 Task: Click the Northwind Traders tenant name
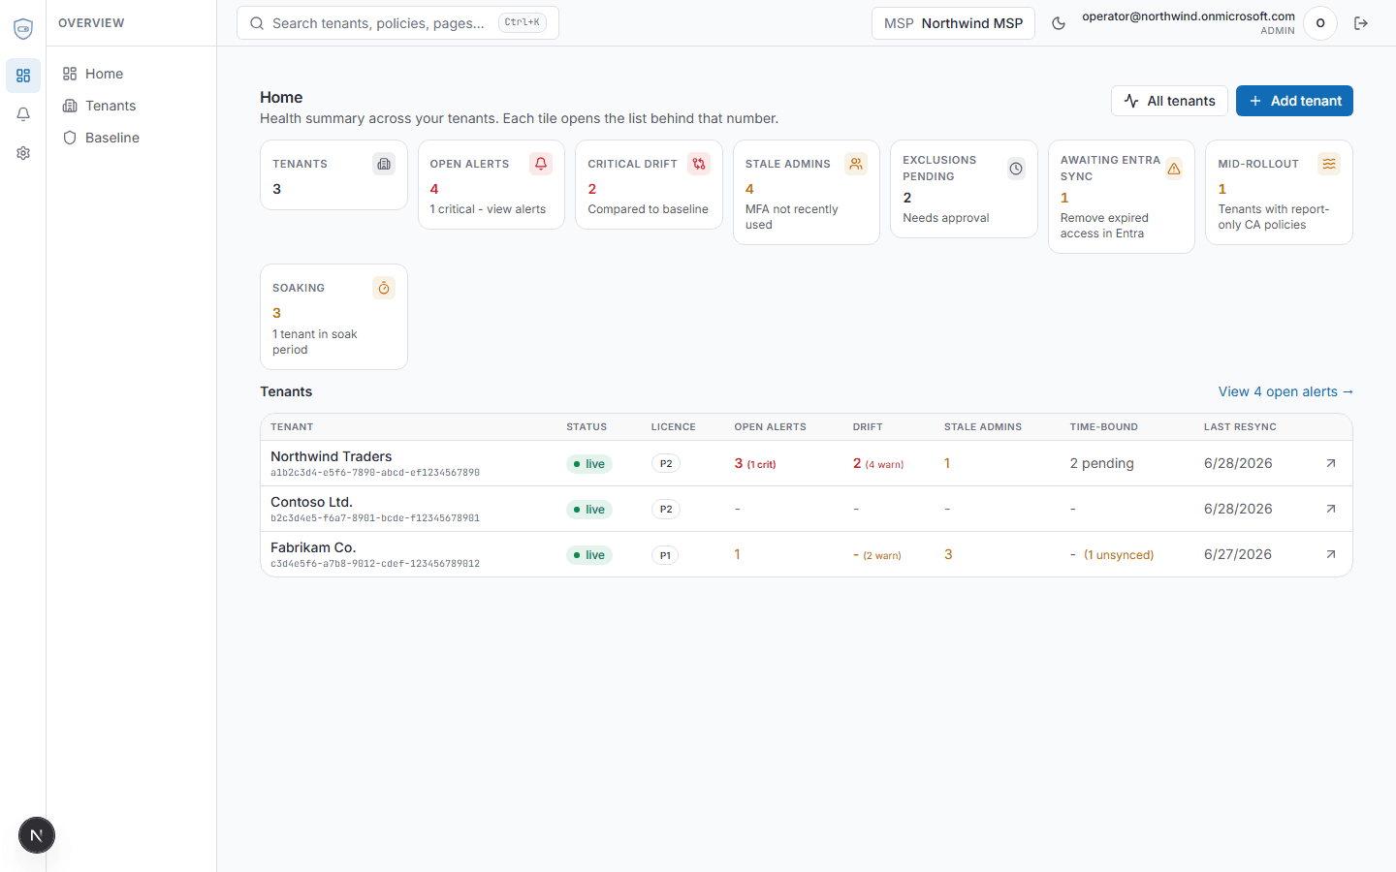tap(332, 456)
